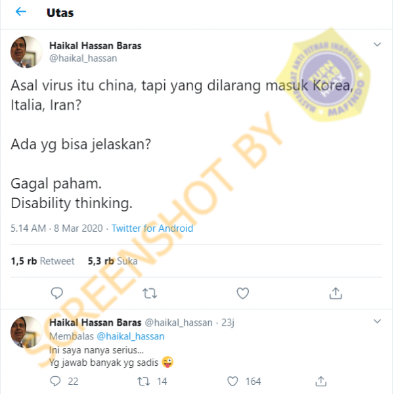
Task: Reply to tweet showing 22 comments
Action: pyautogui.click(x=55, y=381)
